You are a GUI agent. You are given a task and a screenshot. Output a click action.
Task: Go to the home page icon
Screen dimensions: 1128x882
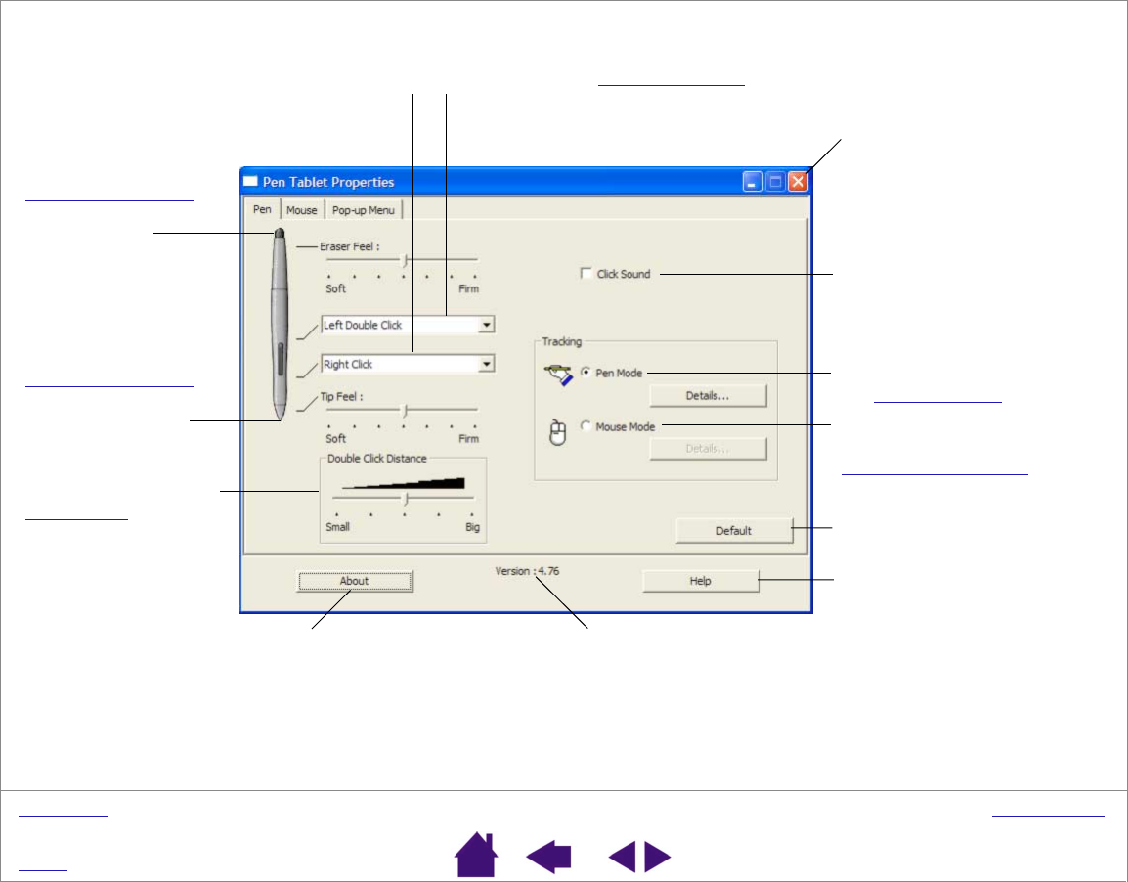coord(476,855)
